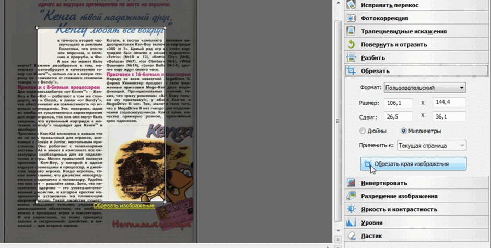This screenshot has height=248, width=491.
Task: Click the deskew icon beside Исправить перекос
Action: [351, 5]
